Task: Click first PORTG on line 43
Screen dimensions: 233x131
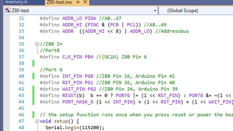Action: coord(123,95)
